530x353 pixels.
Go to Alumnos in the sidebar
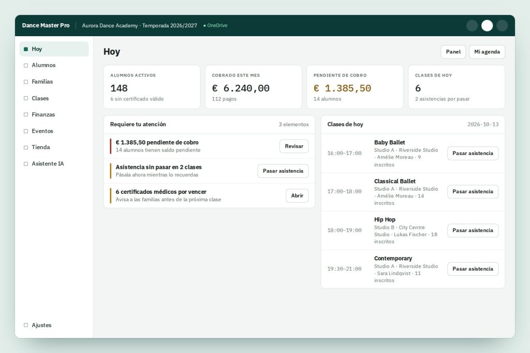point(54,65)
